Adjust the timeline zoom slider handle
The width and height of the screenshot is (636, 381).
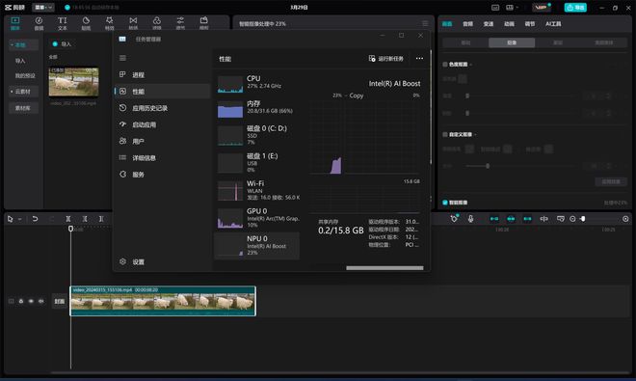tap(583, 219)
